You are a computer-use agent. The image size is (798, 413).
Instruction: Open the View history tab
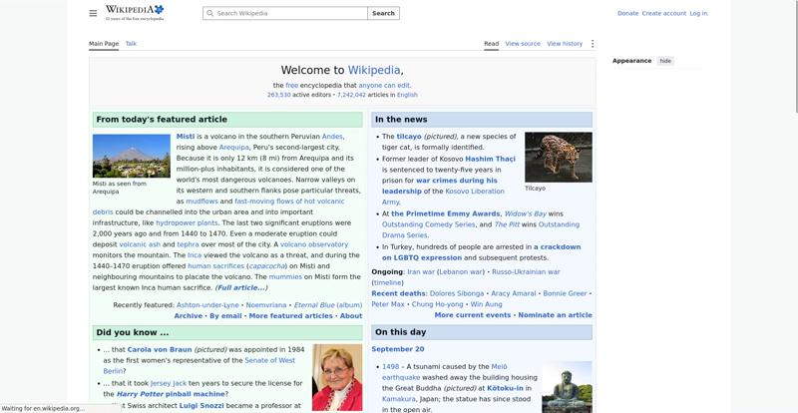pyautogui.click(x=565, y=44)
